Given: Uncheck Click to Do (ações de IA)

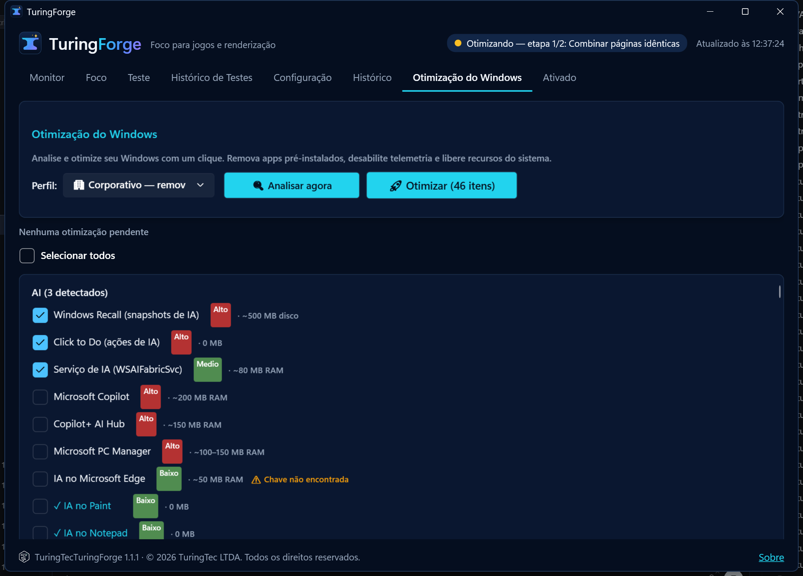Looking at the screenshot, I should click(x=40, y=342).
